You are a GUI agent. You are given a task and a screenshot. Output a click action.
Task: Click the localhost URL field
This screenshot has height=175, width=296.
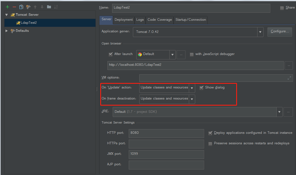point(195,66)
